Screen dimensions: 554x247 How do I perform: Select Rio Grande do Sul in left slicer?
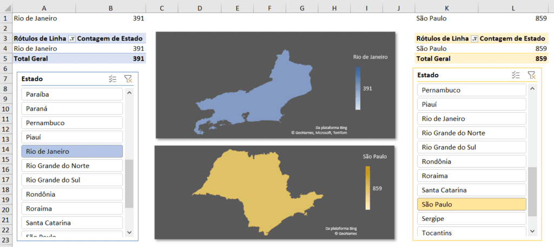coord(72,180)
